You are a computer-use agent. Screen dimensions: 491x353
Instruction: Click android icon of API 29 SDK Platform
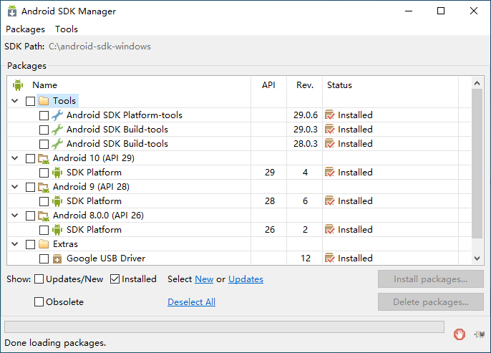57,173
